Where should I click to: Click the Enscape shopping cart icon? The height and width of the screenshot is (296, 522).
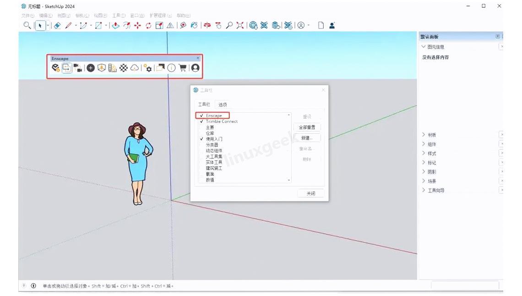click(183, 68)
